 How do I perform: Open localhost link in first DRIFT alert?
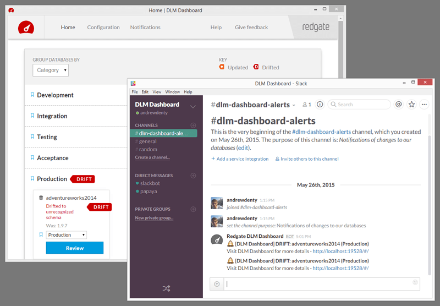pyautogui.click(x=340, y=252)
